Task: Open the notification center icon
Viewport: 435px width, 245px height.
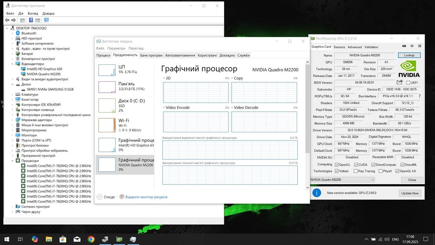Action: tap(425, 239)
